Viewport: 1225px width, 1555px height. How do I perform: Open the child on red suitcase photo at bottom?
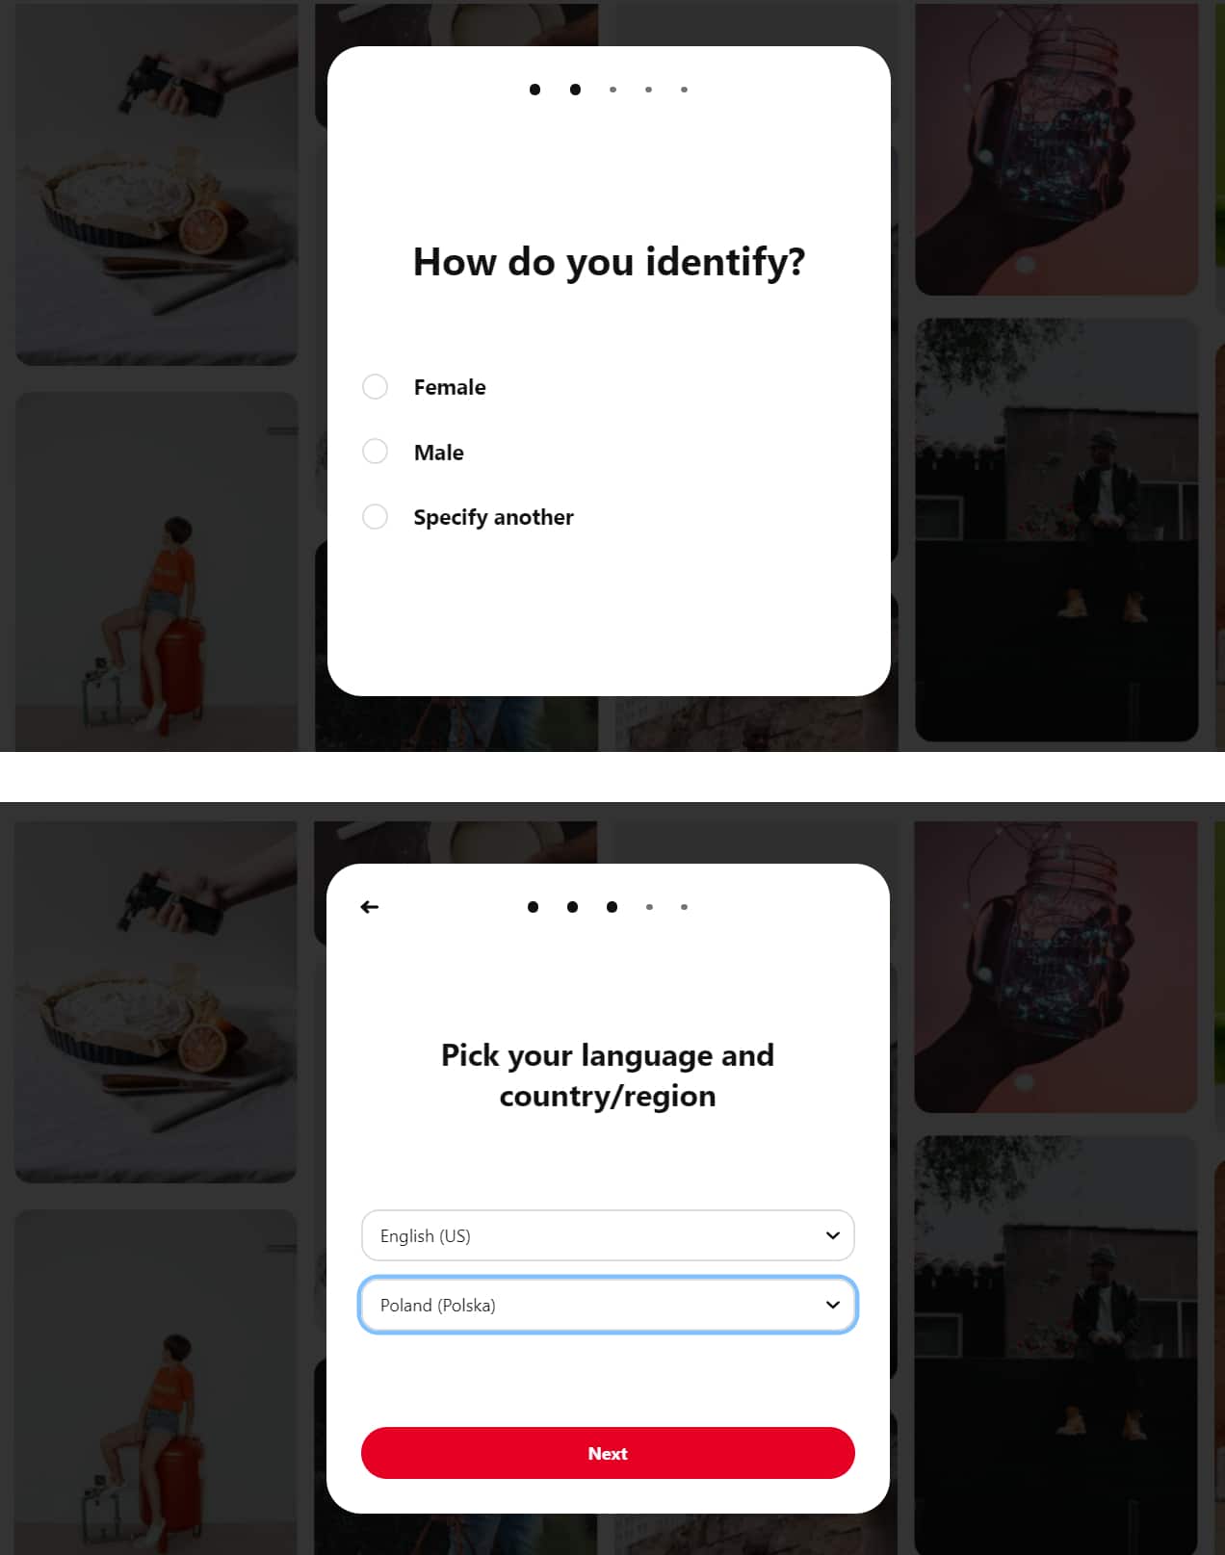[x=156, y=1382]
